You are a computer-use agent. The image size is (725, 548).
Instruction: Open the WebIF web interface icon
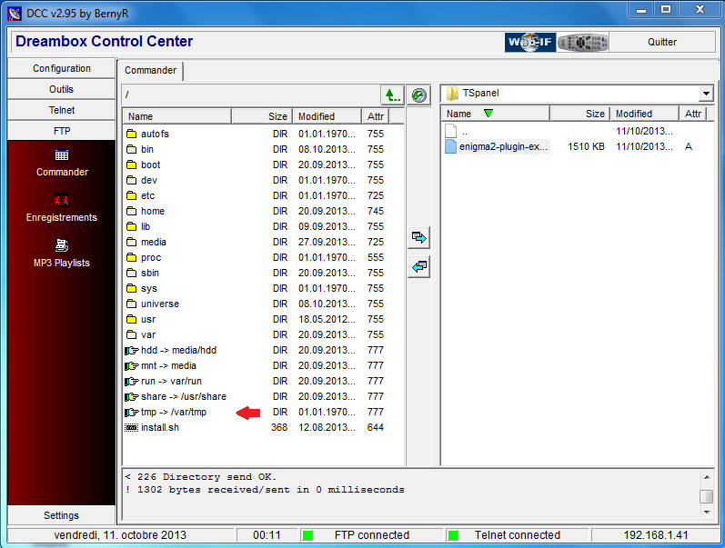[x=530, y=42]
